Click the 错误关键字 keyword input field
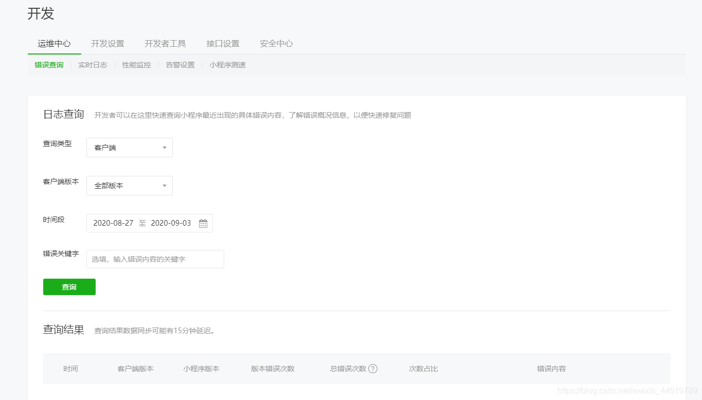This screenshot has height=400, width=702. click(x=155, y=259)
